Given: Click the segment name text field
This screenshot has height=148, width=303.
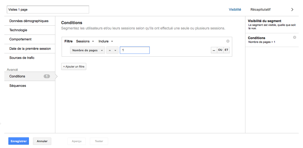Looking at the screenshot, I should pos(48,10).
